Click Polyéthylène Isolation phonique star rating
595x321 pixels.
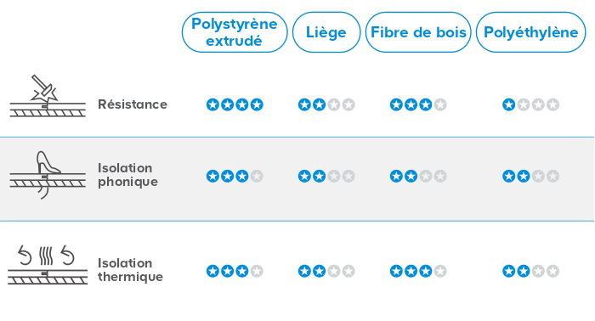pyautogui.click(x=531, y=177)
